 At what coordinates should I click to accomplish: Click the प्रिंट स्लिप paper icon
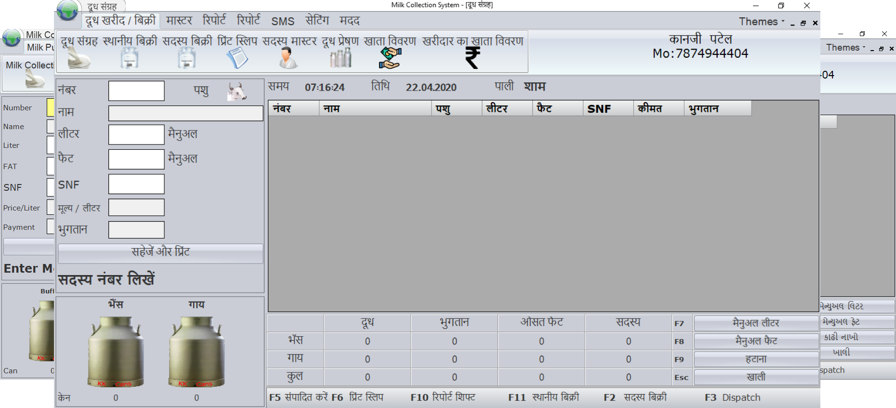pyautogui.click(x=237, y=58)
